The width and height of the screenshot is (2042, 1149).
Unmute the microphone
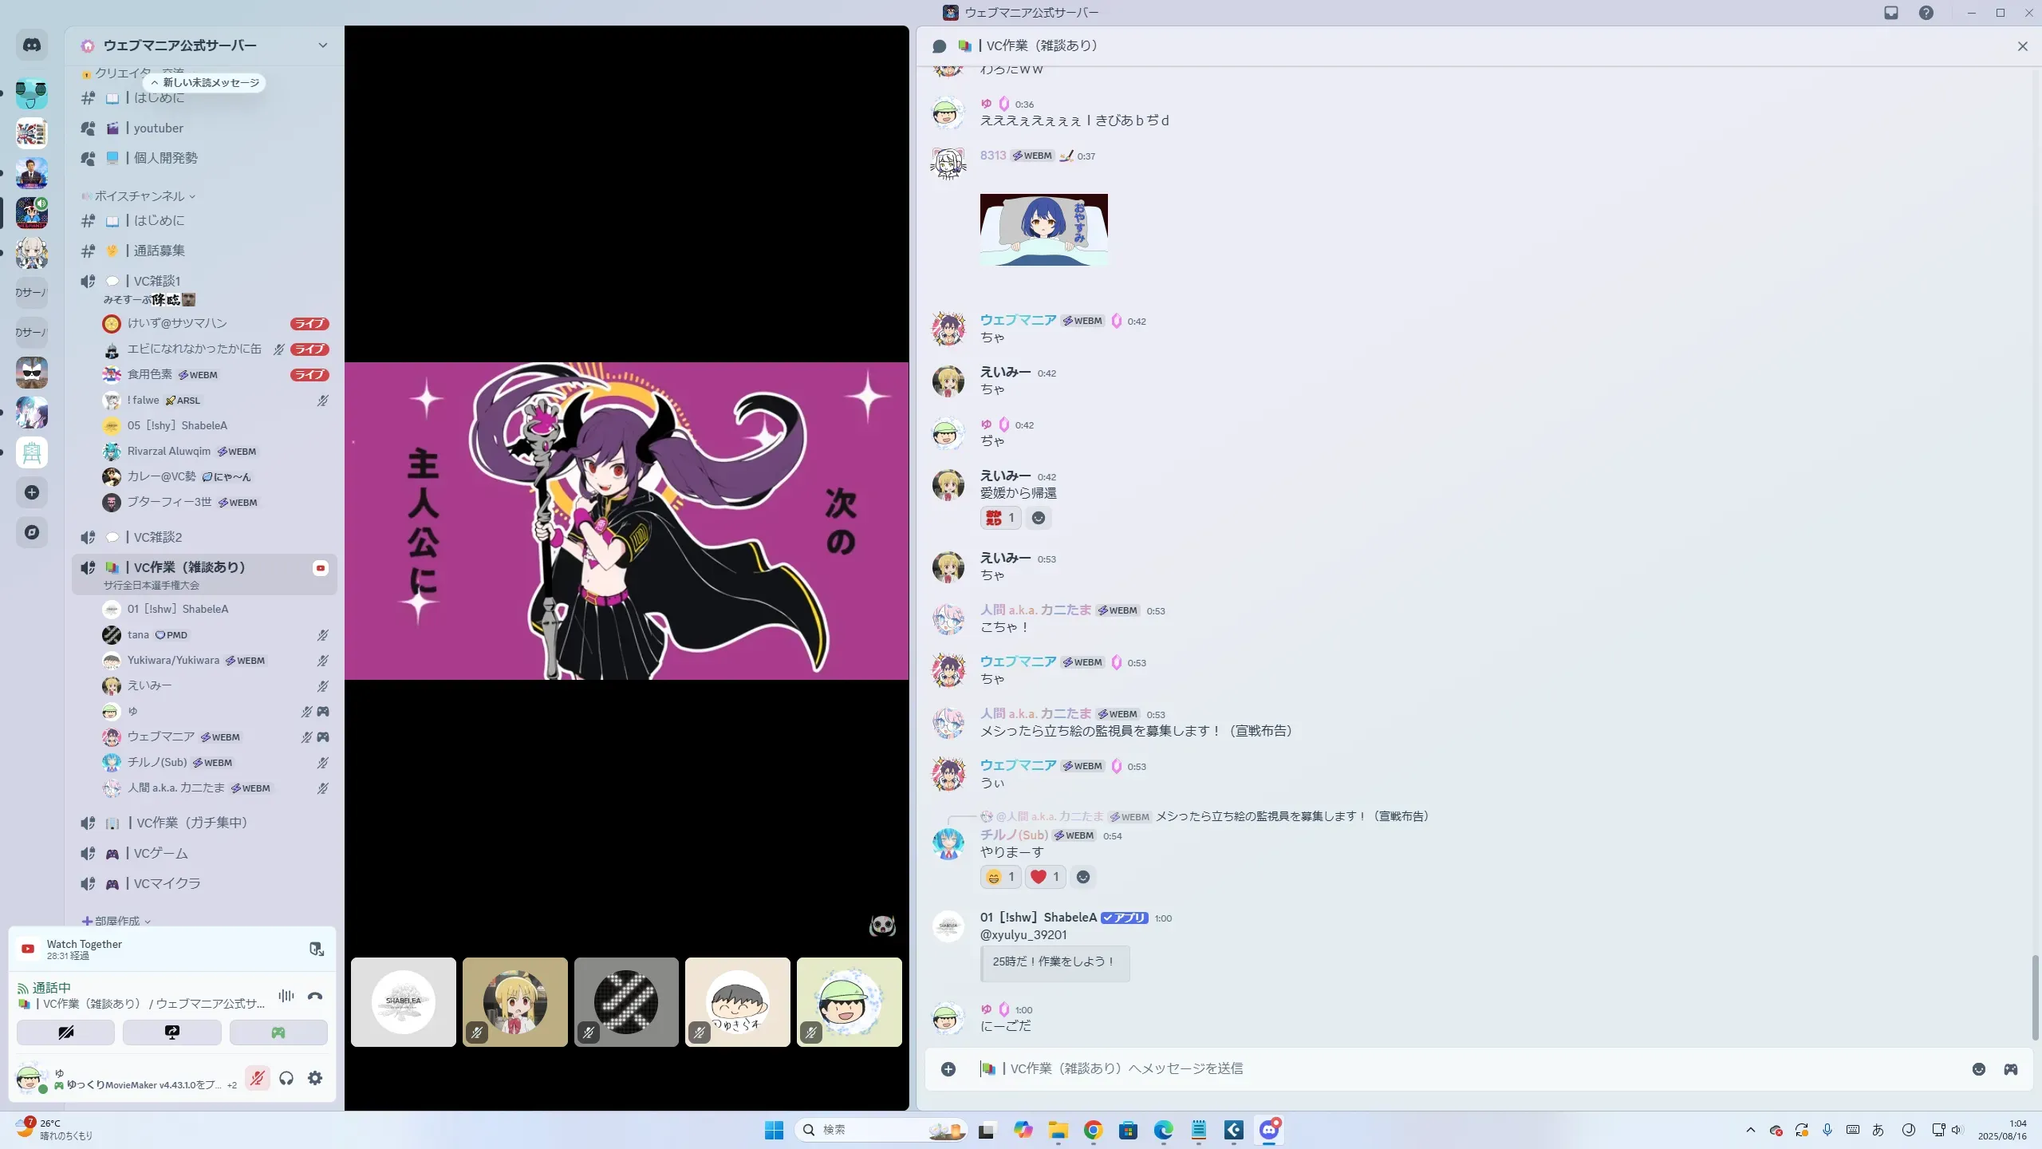coord(257,1078)
